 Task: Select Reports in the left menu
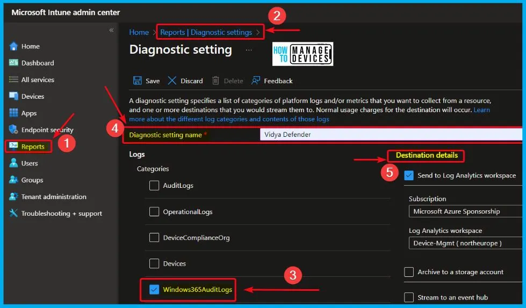(x=32, y=146)
